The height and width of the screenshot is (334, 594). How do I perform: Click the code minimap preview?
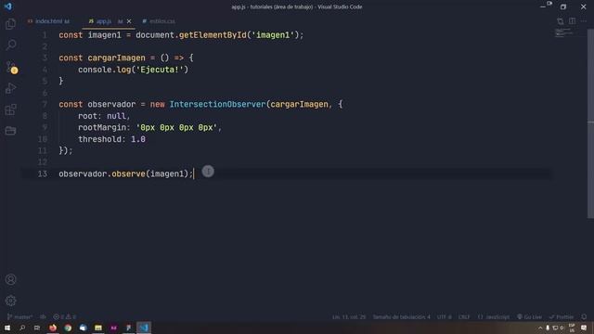(564, 33)
